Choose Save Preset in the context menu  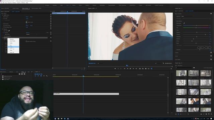click(13, 41)
